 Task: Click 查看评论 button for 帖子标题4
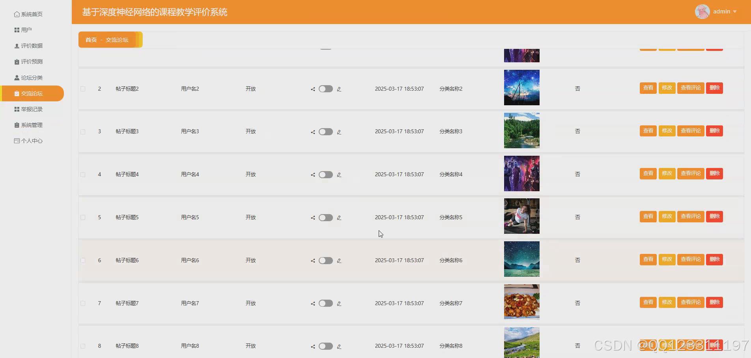(691, 173)
